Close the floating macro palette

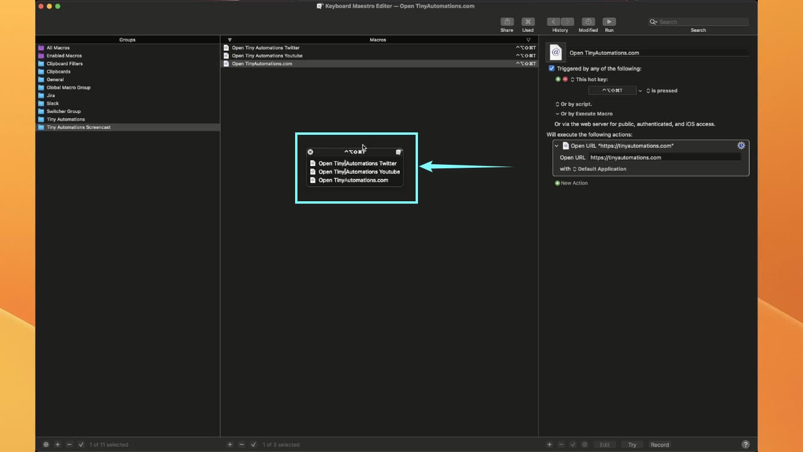[310, 152]
